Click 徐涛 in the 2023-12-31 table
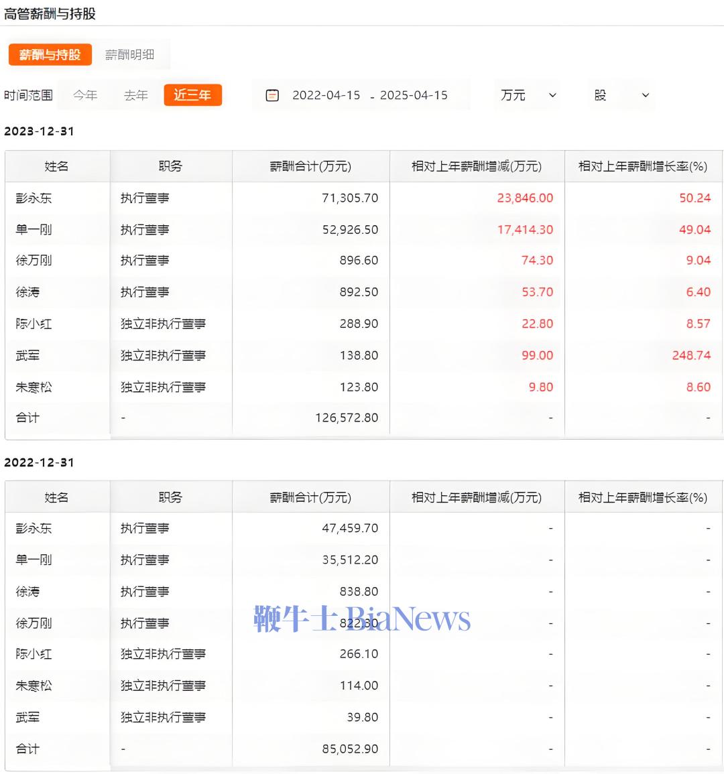 tap(27, 292)
